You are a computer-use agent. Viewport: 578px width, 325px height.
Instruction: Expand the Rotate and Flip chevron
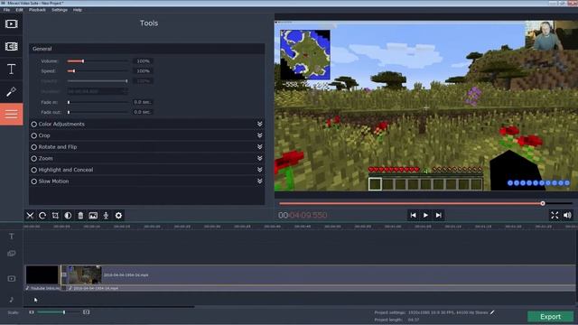pyautogui.click(x=259, y=146)
